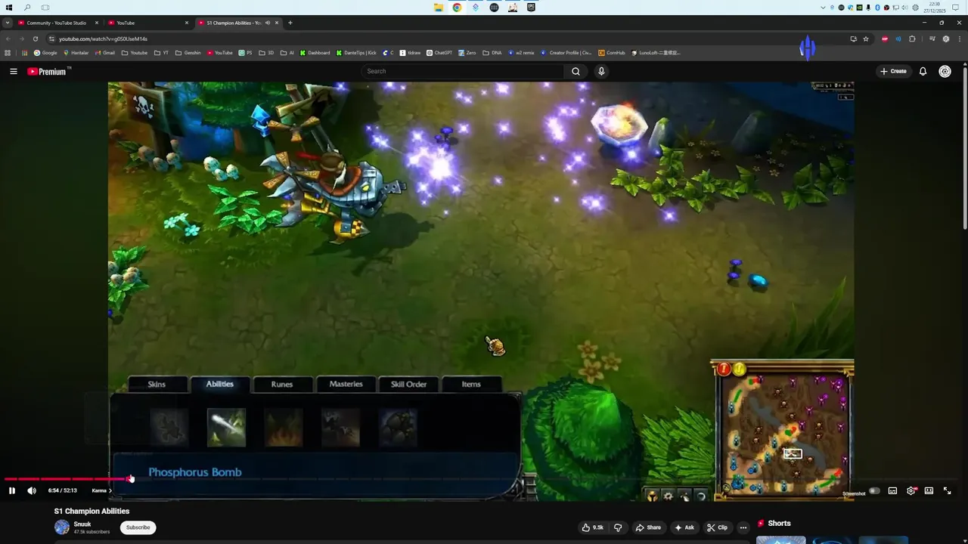Image resolution: width=968 pixels, height=544 pixels.
Task: Create a Clip of the video
Action: [717, 527]
